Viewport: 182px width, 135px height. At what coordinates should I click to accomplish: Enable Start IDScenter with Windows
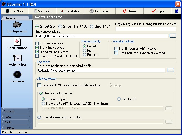(116, 49)
